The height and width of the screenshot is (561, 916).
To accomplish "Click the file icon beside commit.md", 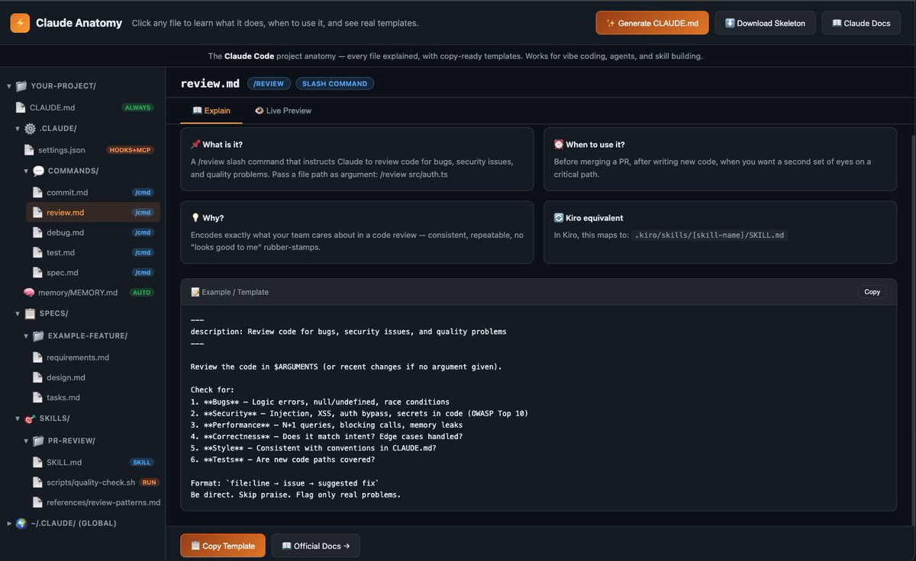I will pyautogui.click(x=37, y=193).
